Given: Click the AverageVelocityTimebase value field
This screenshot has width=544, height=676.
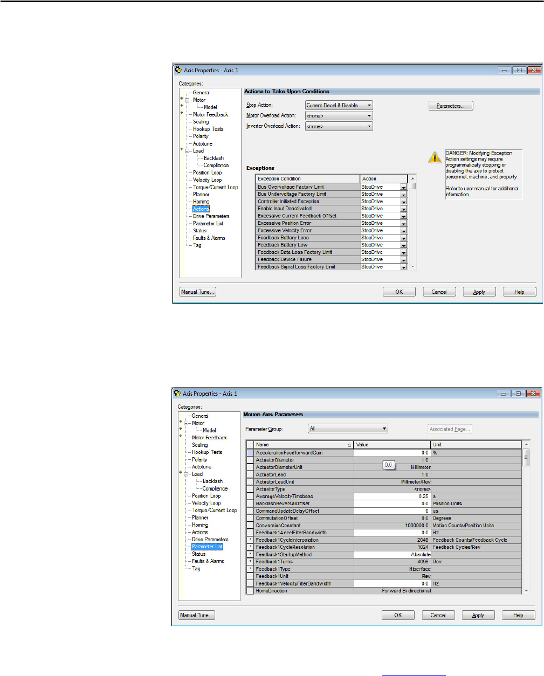Looking at the screenshot, I should point(392,496).
